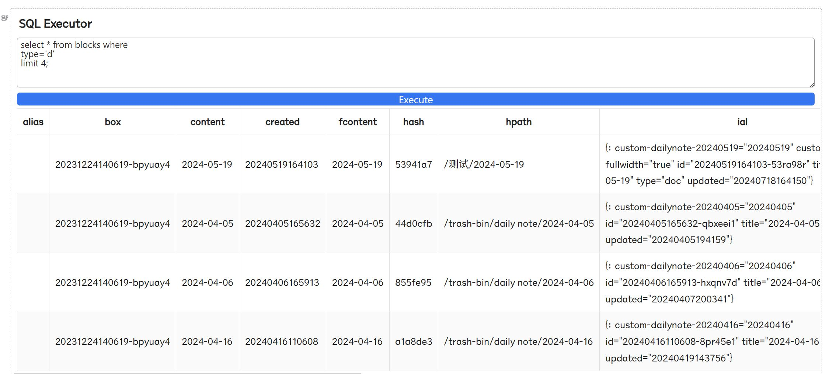Click hpath /trash-bin/daily note/2024-04-05
Image resolution: width=829 pixels, height=374 pixels.
coord(519,224)
